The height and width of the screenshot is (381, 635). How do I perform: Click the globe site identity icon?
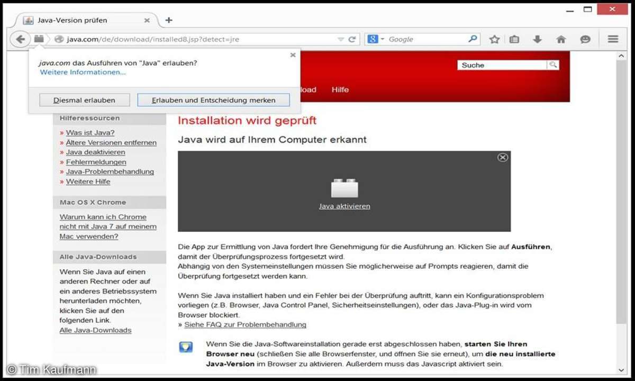click(59, 39)
